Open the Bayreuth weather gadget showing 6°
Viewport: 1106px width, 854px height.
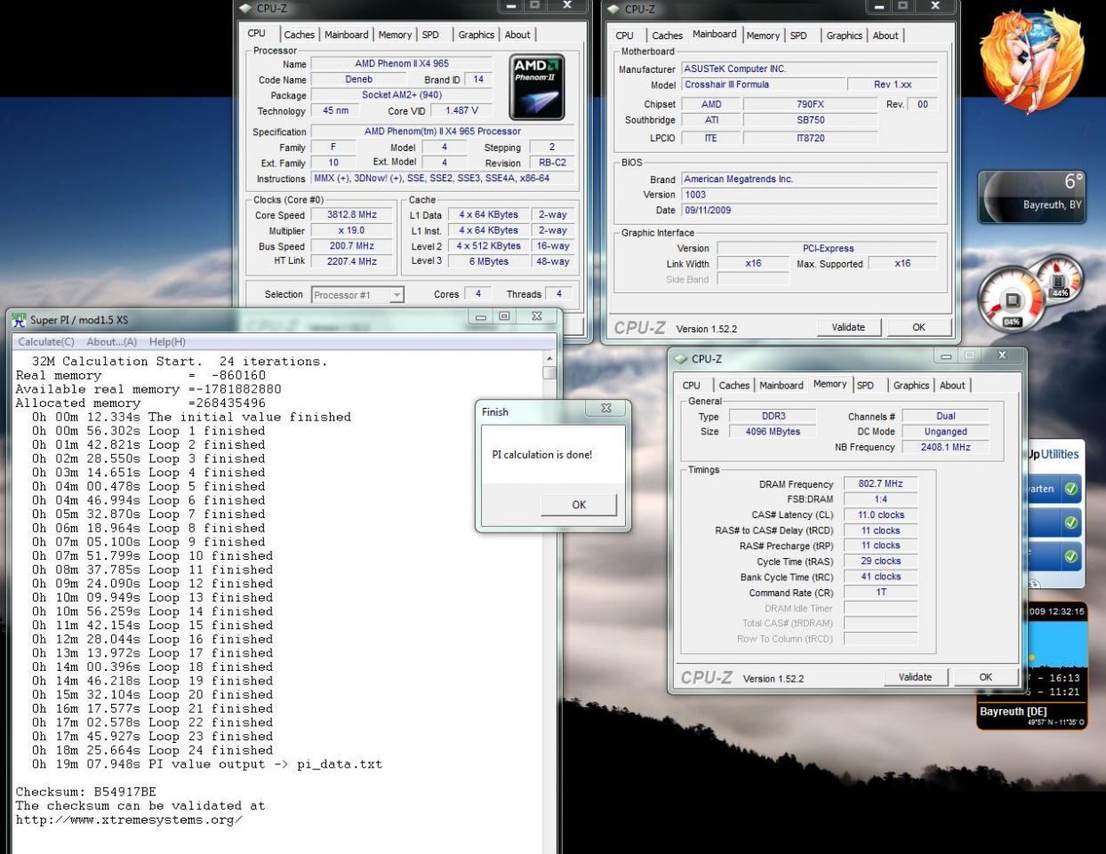pos(1031,196)
